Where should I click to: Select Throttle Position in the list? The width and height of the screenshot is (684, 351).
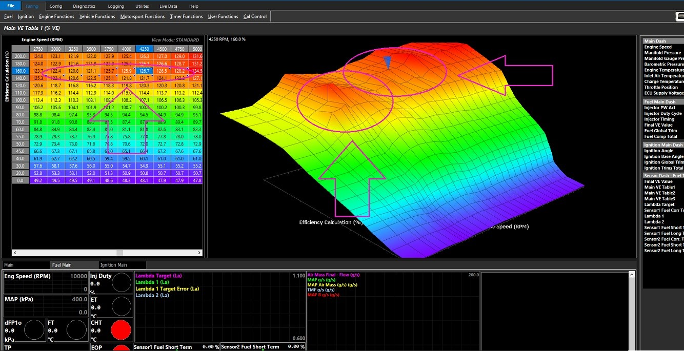point(661,87)
